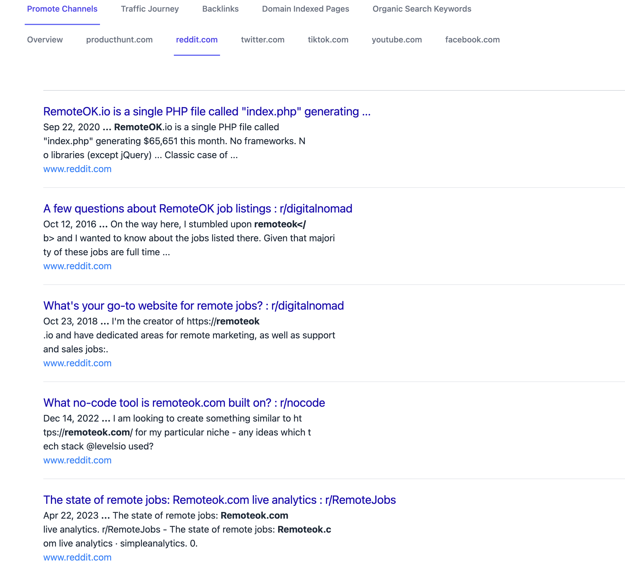Open the Organic Search Keywords tab
Viewport: 625px width, 564px height.
click(x=422, y=9)
